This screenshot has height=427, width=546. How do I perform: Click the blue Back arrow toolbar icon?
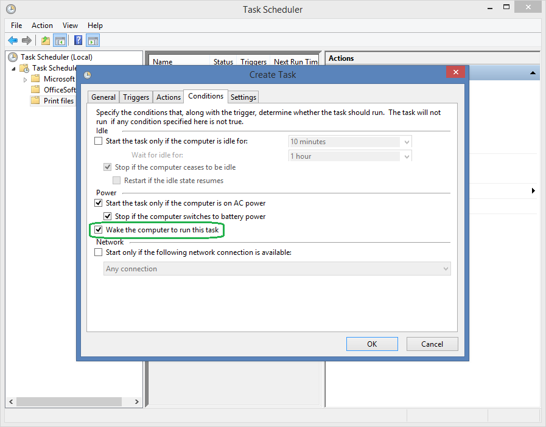[x=13, y=41]
